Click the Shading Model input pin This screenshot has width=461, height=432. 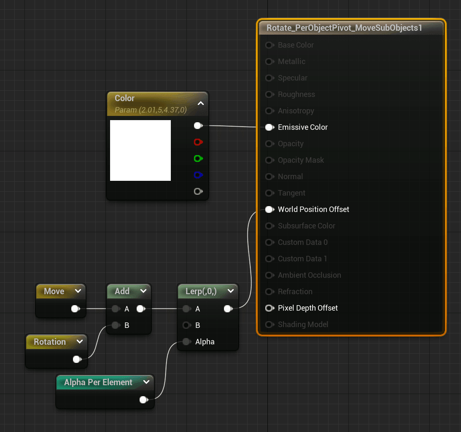pos(270,325)
